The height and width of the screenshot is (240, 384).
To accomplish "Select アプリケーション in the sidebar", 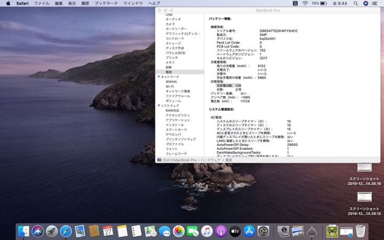I will (x=178, y=120).
